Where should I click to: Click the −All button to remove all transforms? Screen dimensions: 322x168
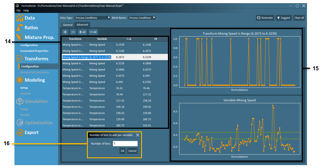tap(92, 32)
